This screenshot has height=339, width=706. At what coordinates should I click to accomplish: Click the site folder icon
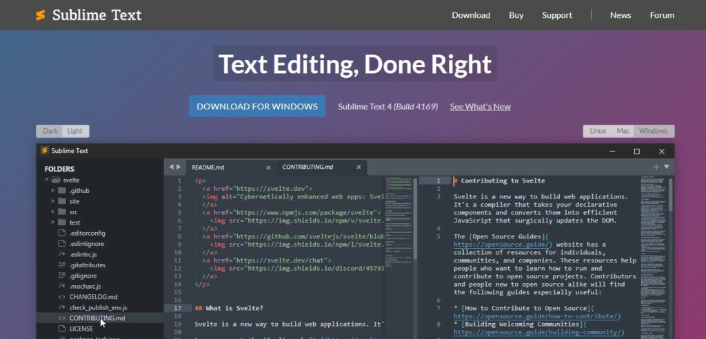pos(62,201)
